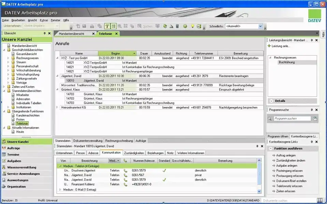Expand Zeiten und Kosten tree node
The image size is (327, 204).
pos(4,87)
